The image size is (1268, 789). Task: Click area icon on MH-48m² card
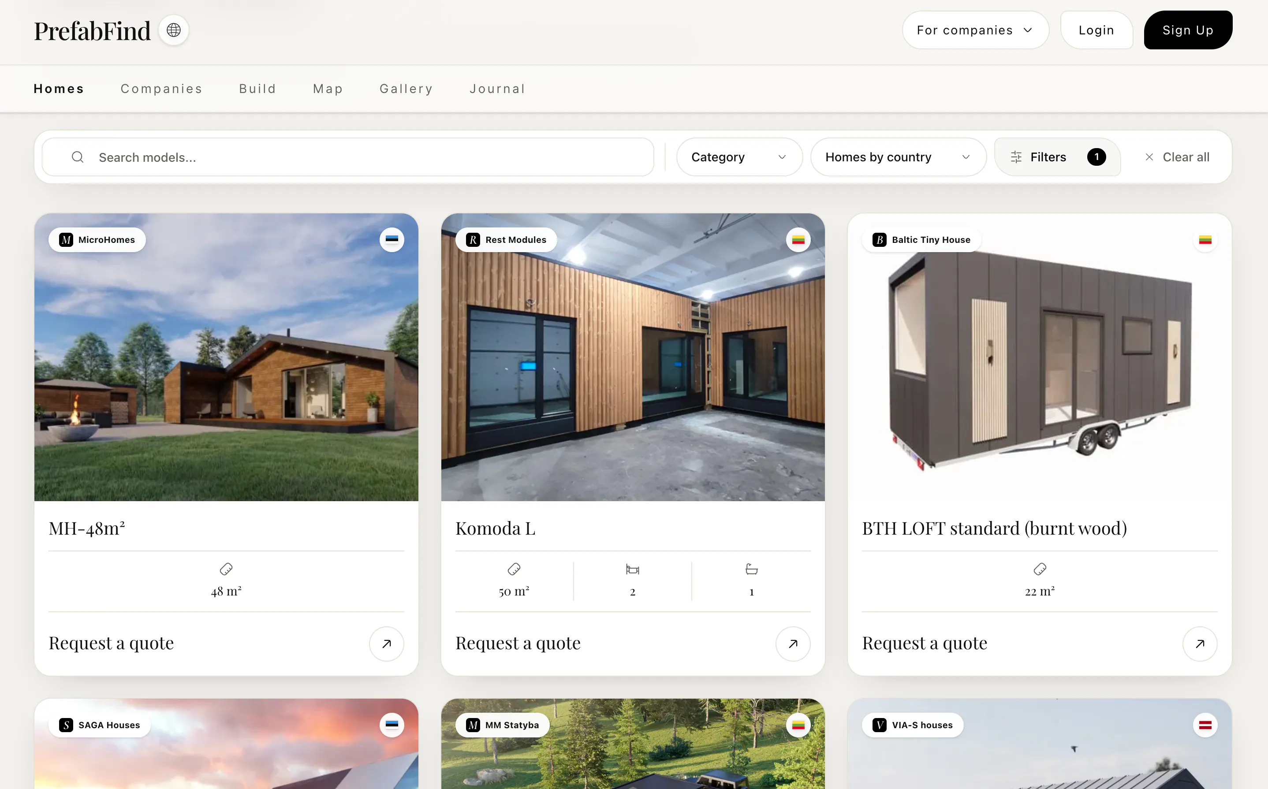pos(226,569)
